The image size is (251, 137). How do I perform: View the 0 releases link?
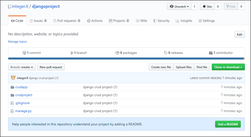point(174,53)
